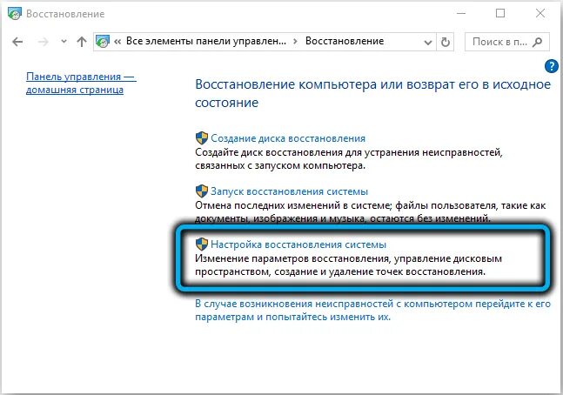This screenshot has width=563, height=395.
Task: Expand the address bar history dropdown
Action: [x=427, y=43]
